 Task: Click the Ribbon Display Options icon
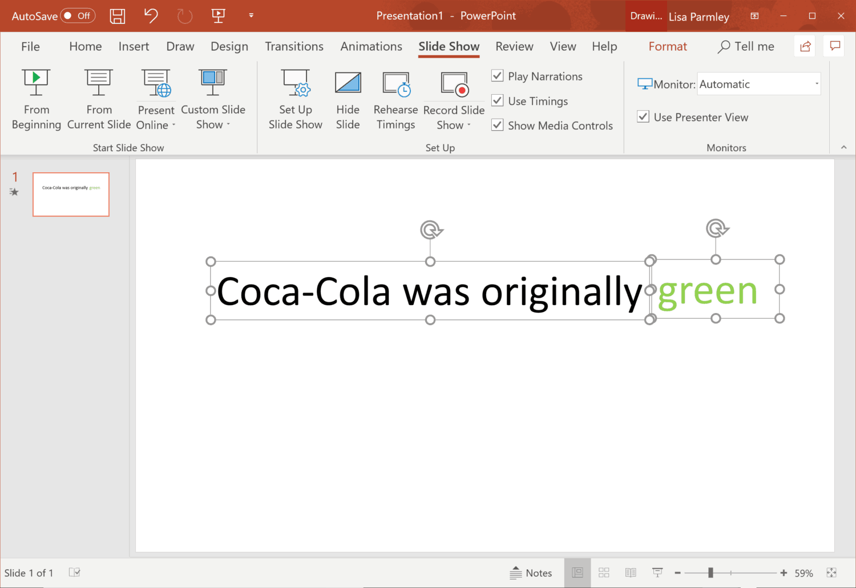[754, 16]
